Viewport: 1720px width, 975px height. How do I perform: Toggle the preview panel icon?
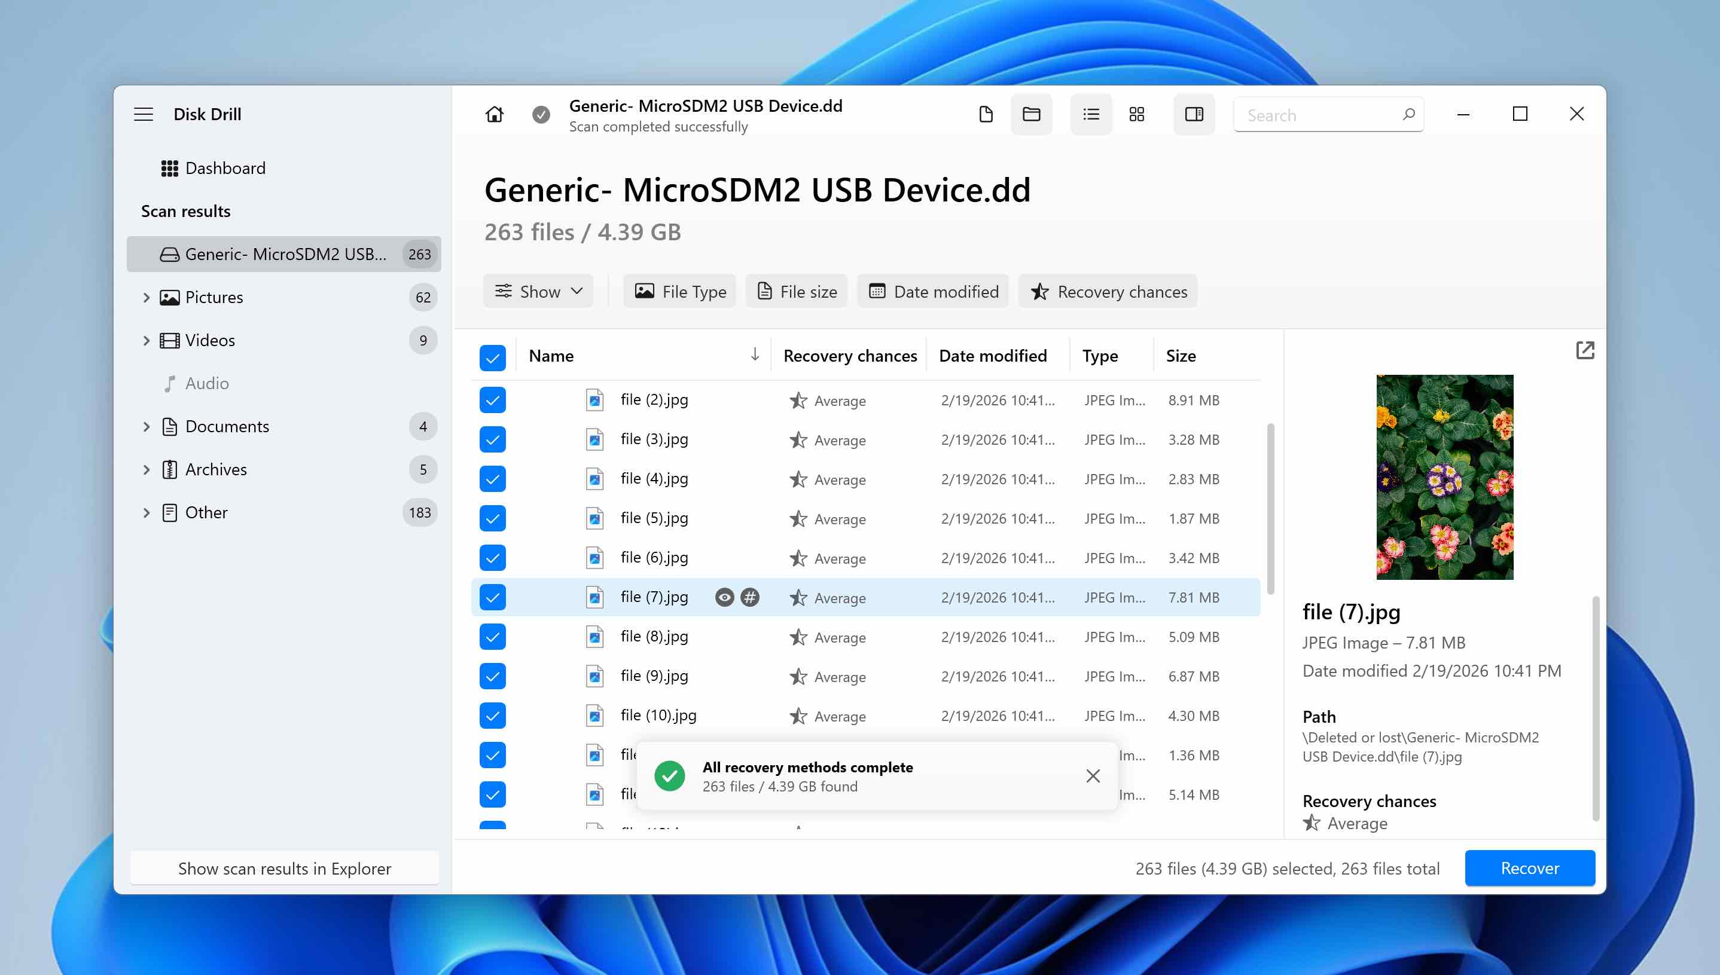1194,114
